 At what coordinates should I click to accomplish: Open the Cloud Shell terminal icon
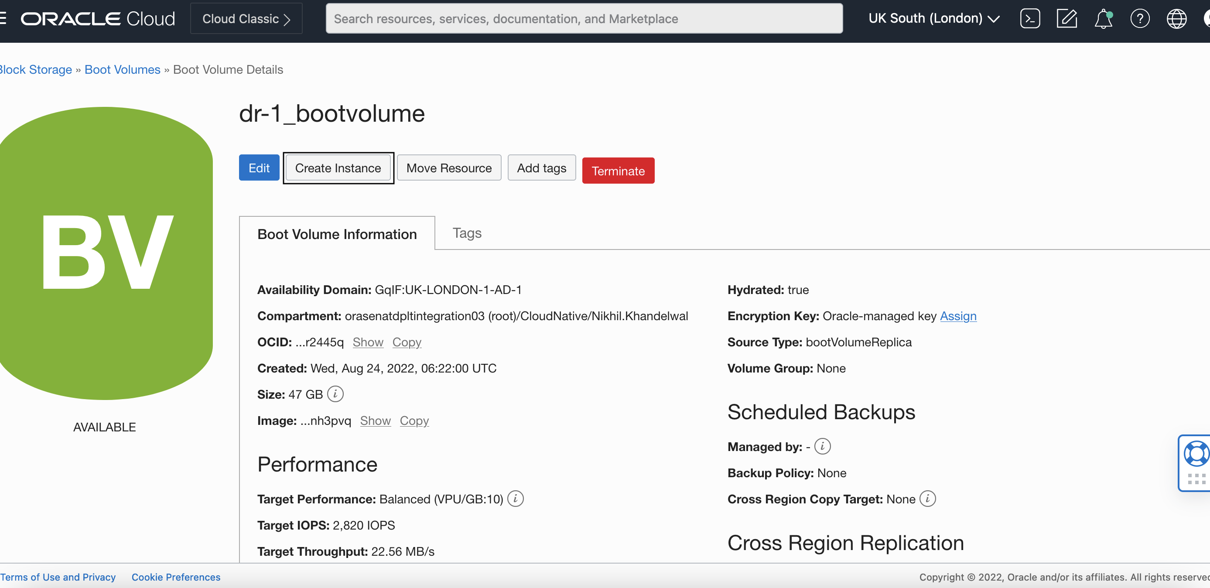(x=1029, y=18)
